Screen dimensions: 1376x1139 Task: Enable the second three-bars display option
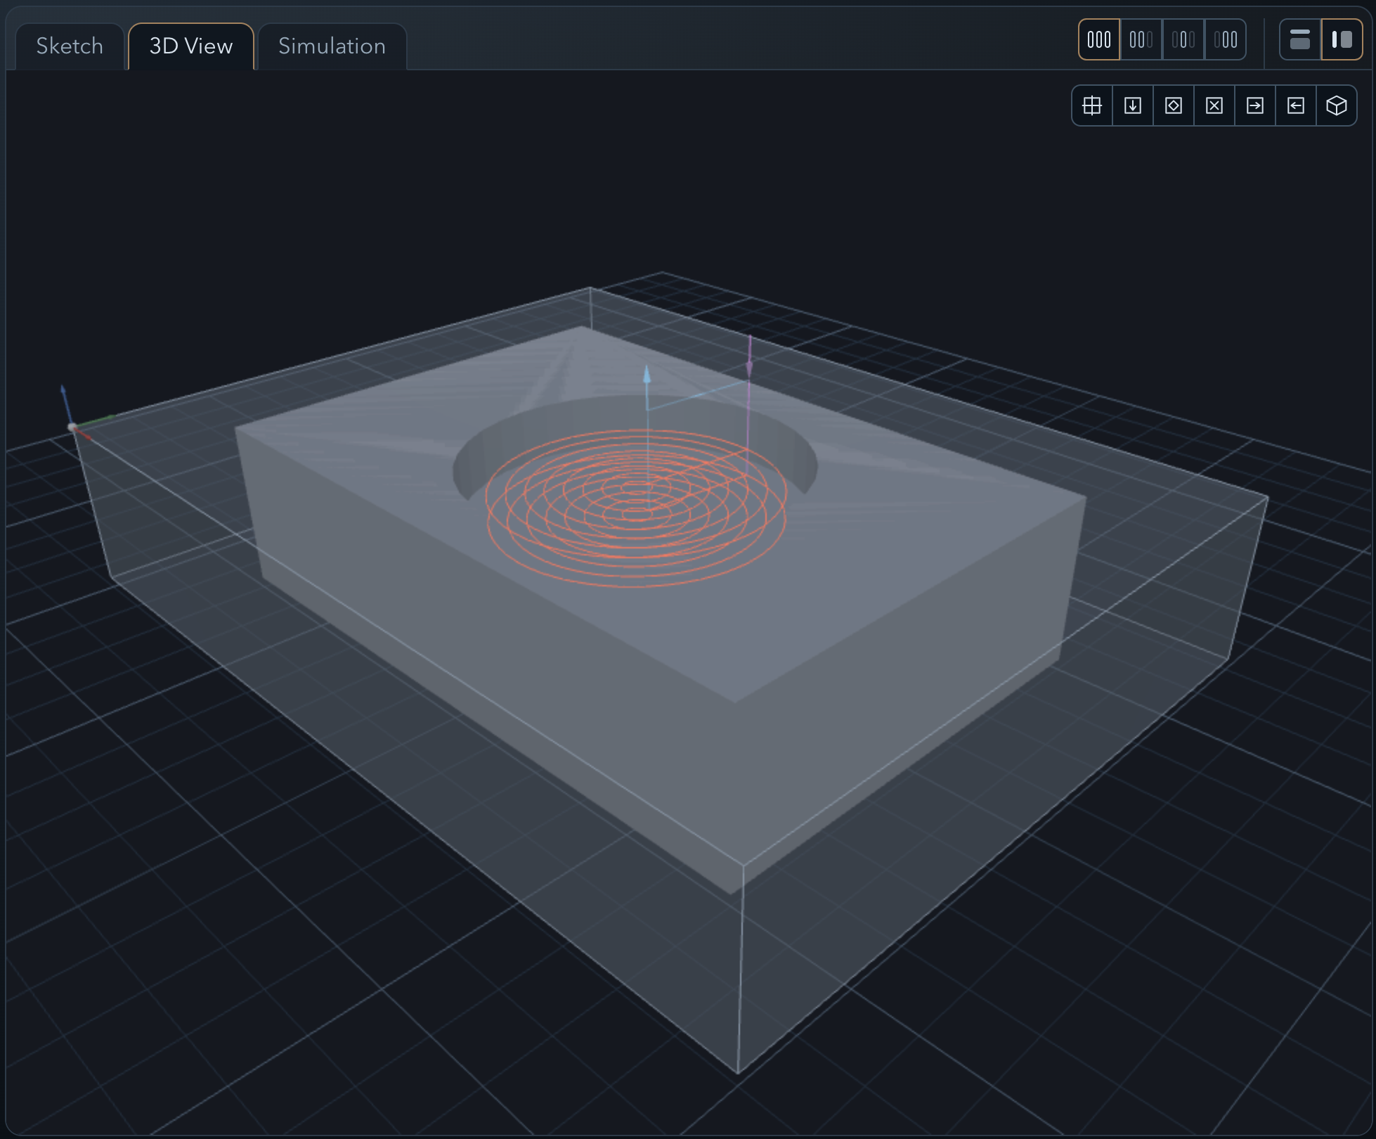tap(1140, 39)
